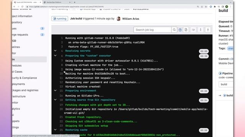Image resolution: width=245 pixels, height=137 pixels.
Task: Click the '00:04' duration badge
Action: click(204, 100)
